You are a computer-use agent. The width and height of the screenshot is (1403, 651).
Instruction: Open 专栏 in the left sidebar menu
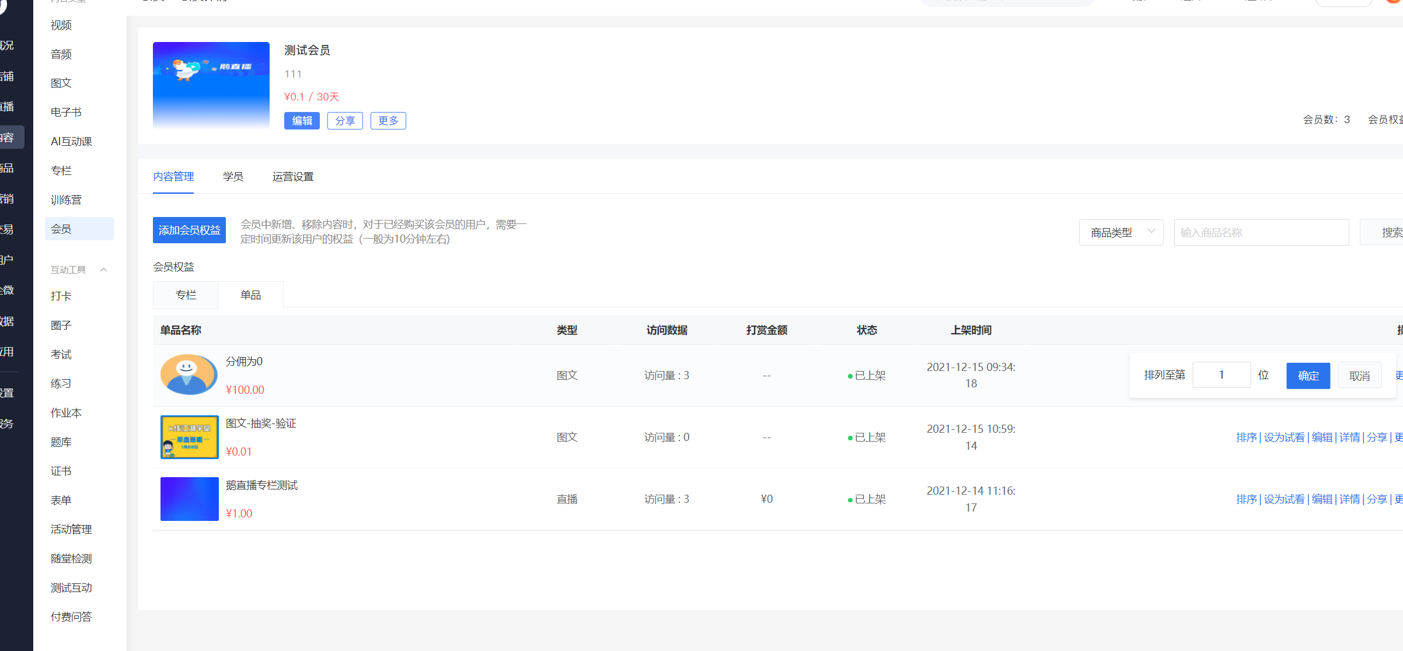coord(61,170)
